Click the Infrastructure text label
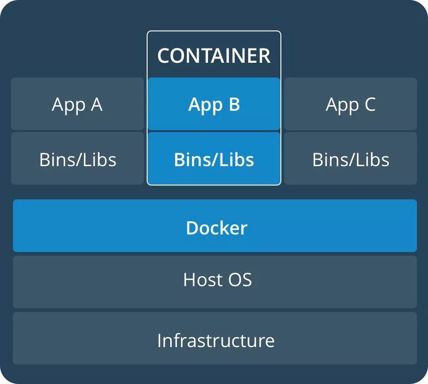This screenshot has height=384, width=428. (216, 340)
